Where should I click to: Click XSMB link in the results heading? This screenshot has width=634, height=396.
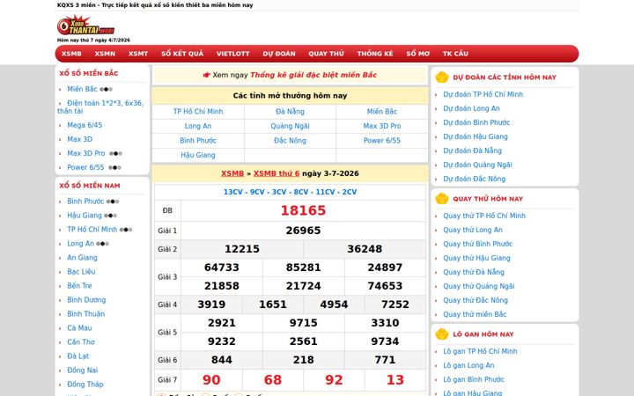(x=232, y=173)
